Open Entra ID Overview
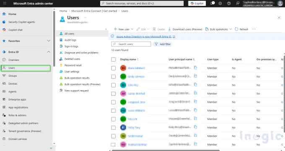This screenshot has height=151, width=285. pos(14,60)
